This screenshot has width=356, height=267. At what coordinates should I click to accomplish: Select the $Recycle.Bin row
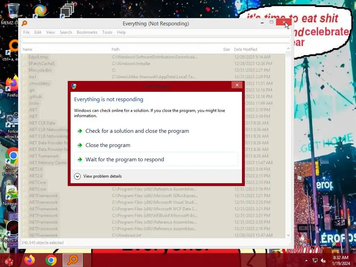click(x=153, y=70)
